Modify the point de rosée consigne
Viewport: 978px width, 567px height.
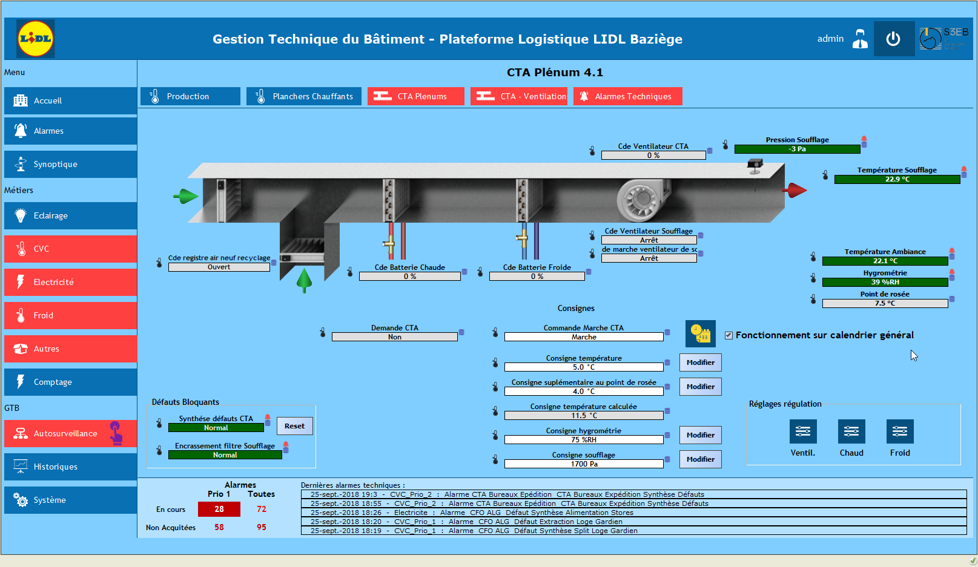coord(701,387)
